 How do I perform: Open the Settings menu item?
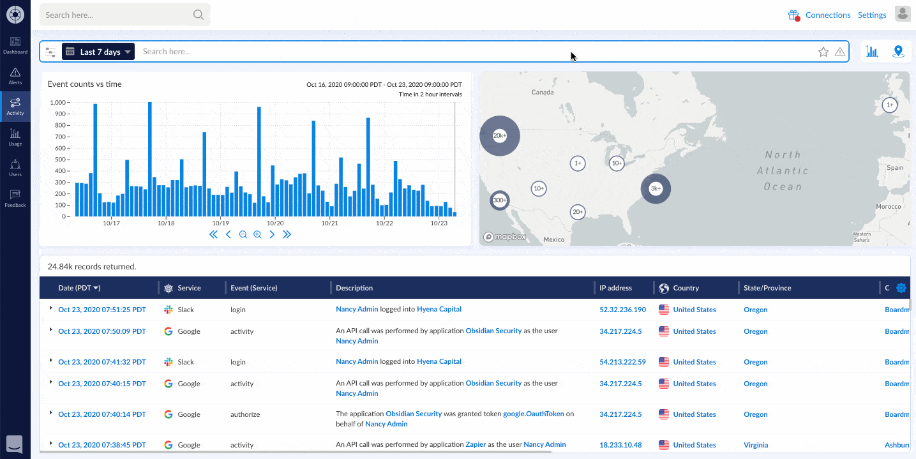tap(872, 15)
